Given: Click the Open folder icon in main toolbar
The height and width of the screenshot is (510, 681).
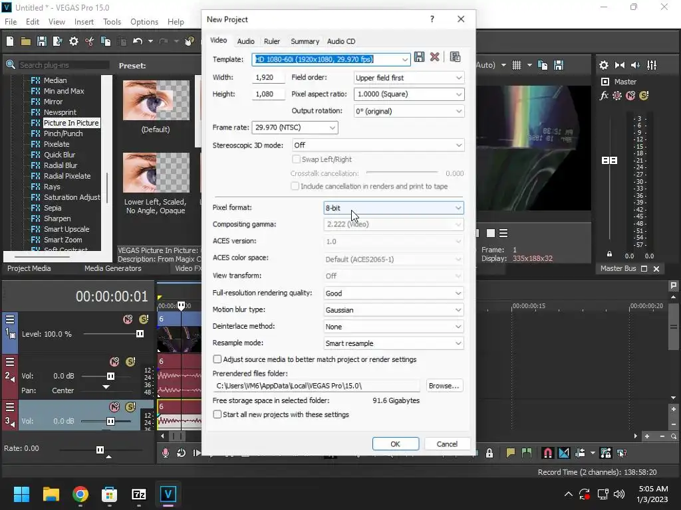Looking at the screenshot, I should 26,41.
